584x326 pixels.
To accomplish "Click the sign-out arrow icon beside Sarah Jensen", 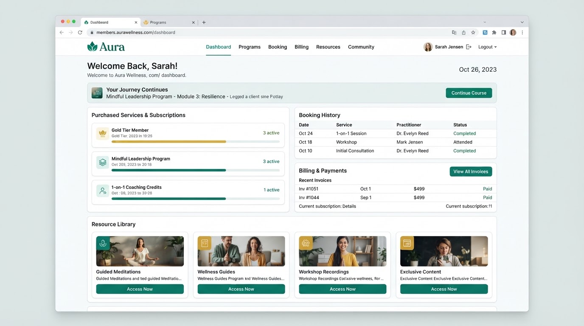I will coord(469,47).
